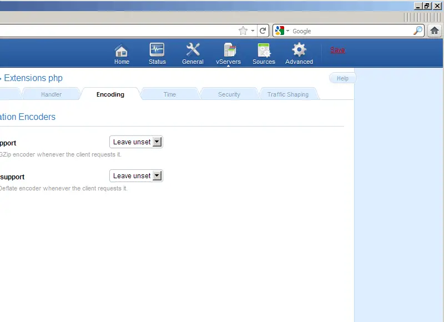
Task: Open the Advanced settings gear icon
Action: click(299, 51)
